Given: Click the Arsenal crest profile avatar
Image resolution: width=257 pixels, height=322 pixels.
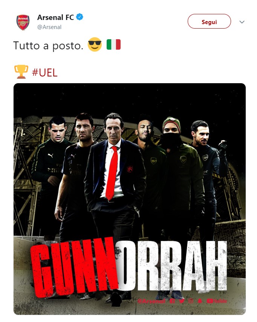Looking at the screenshot, I should coord(23,22).
